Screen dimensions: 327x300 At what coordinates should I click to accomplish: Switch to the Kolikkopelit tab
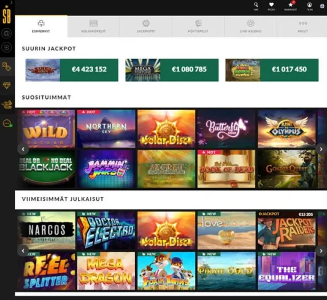pos(93,26)
